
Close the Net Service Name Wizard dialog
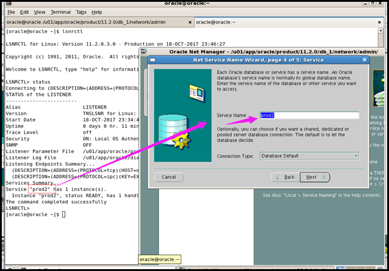[364, 60]
